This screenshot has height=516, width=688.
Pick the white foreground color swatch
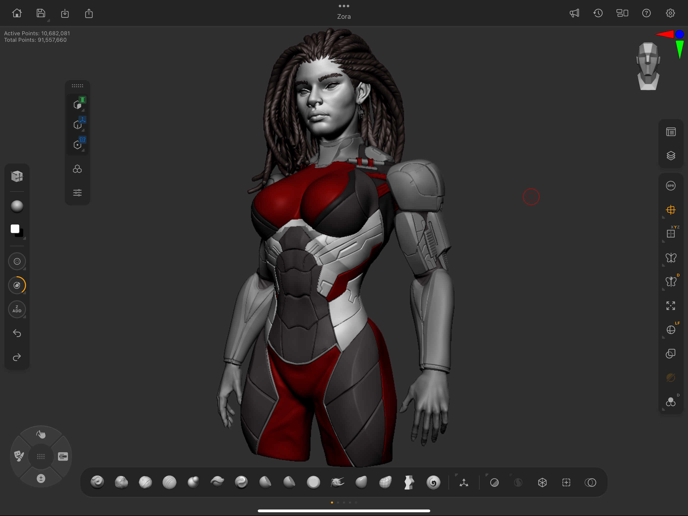click(15, 229)
